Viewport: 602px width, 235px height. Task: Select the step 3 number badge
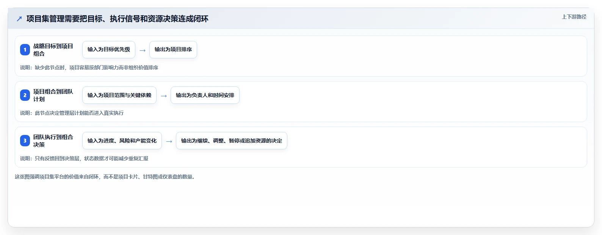(25, 141)
